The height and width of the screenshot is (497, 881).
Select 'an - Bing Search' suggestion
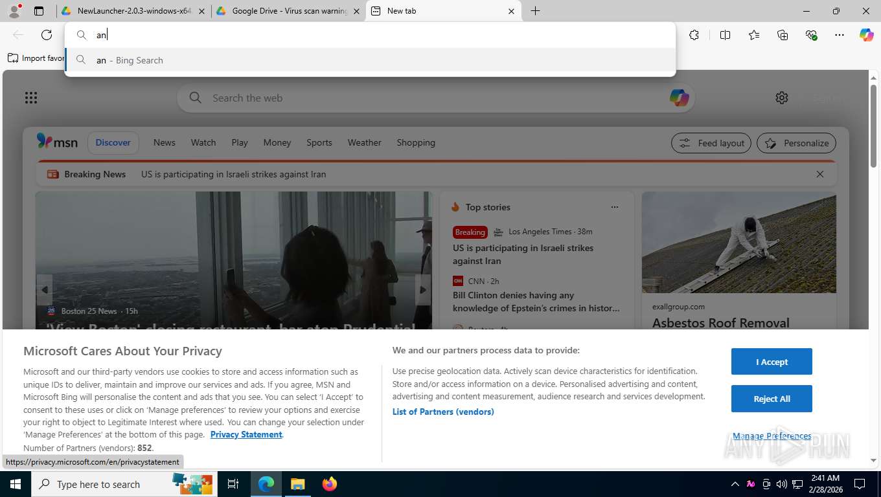coord(370,60)
